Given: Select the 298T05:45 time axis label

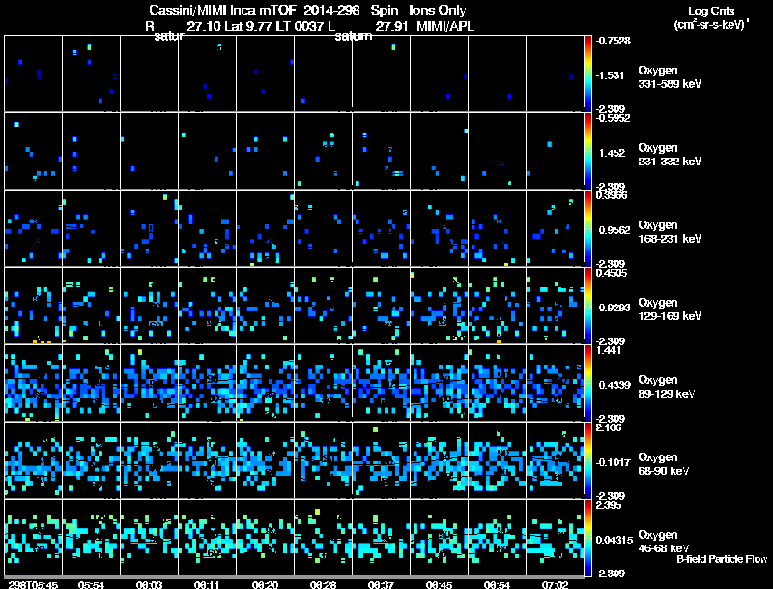Looking at the screenshot, I should 35,584.
